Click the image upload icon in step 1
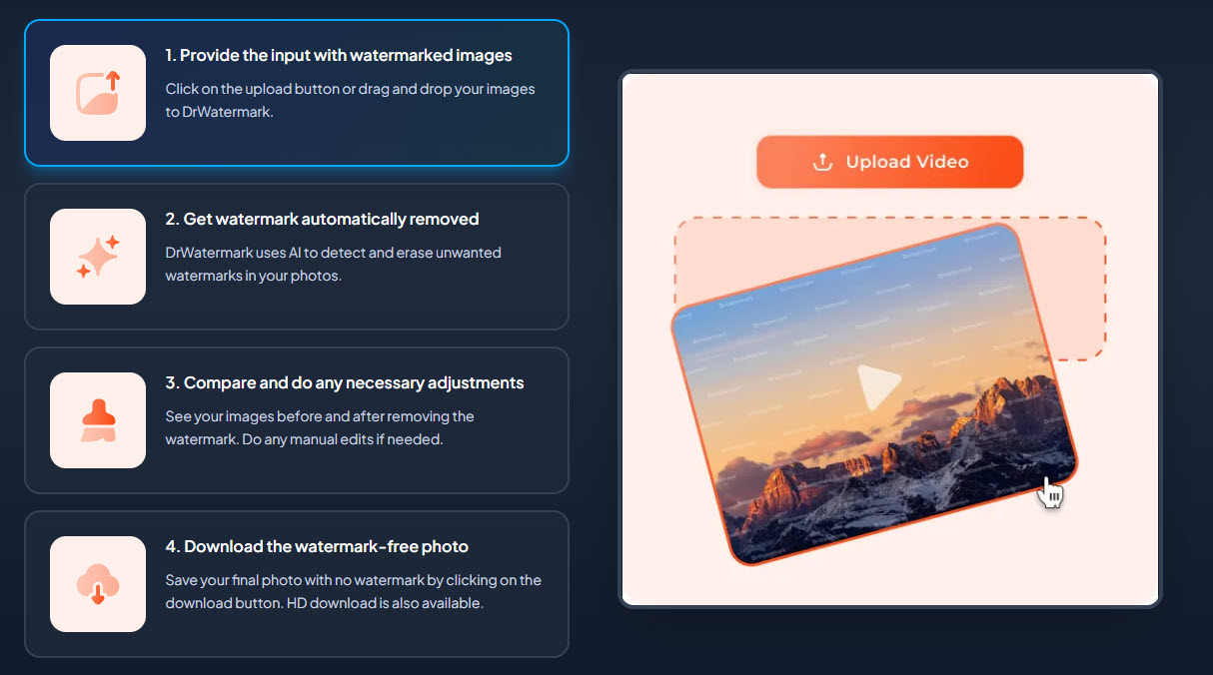 click(x=98, y=93)
